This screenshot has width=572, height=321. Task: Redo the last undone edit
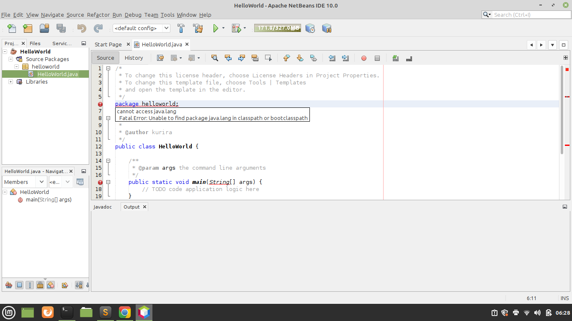click(x=98, y=28)
